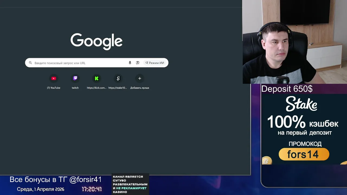This screenshot has height=195, width=347.
Task: Click the КАНАЛ ЯВЛЯЕТСЯ disclaimer box
Action: coord(130,184)
